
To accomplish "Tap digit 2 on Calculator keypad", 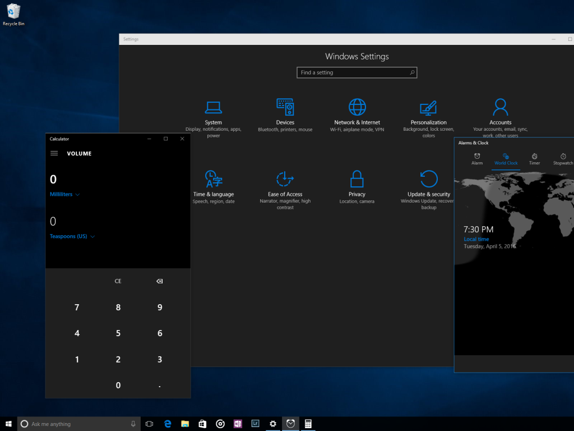I will 118,359.
